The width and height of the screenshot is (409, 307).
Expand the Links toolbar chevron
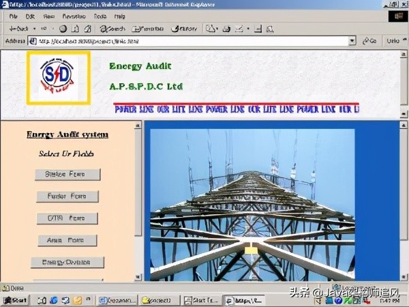(405, 40)
